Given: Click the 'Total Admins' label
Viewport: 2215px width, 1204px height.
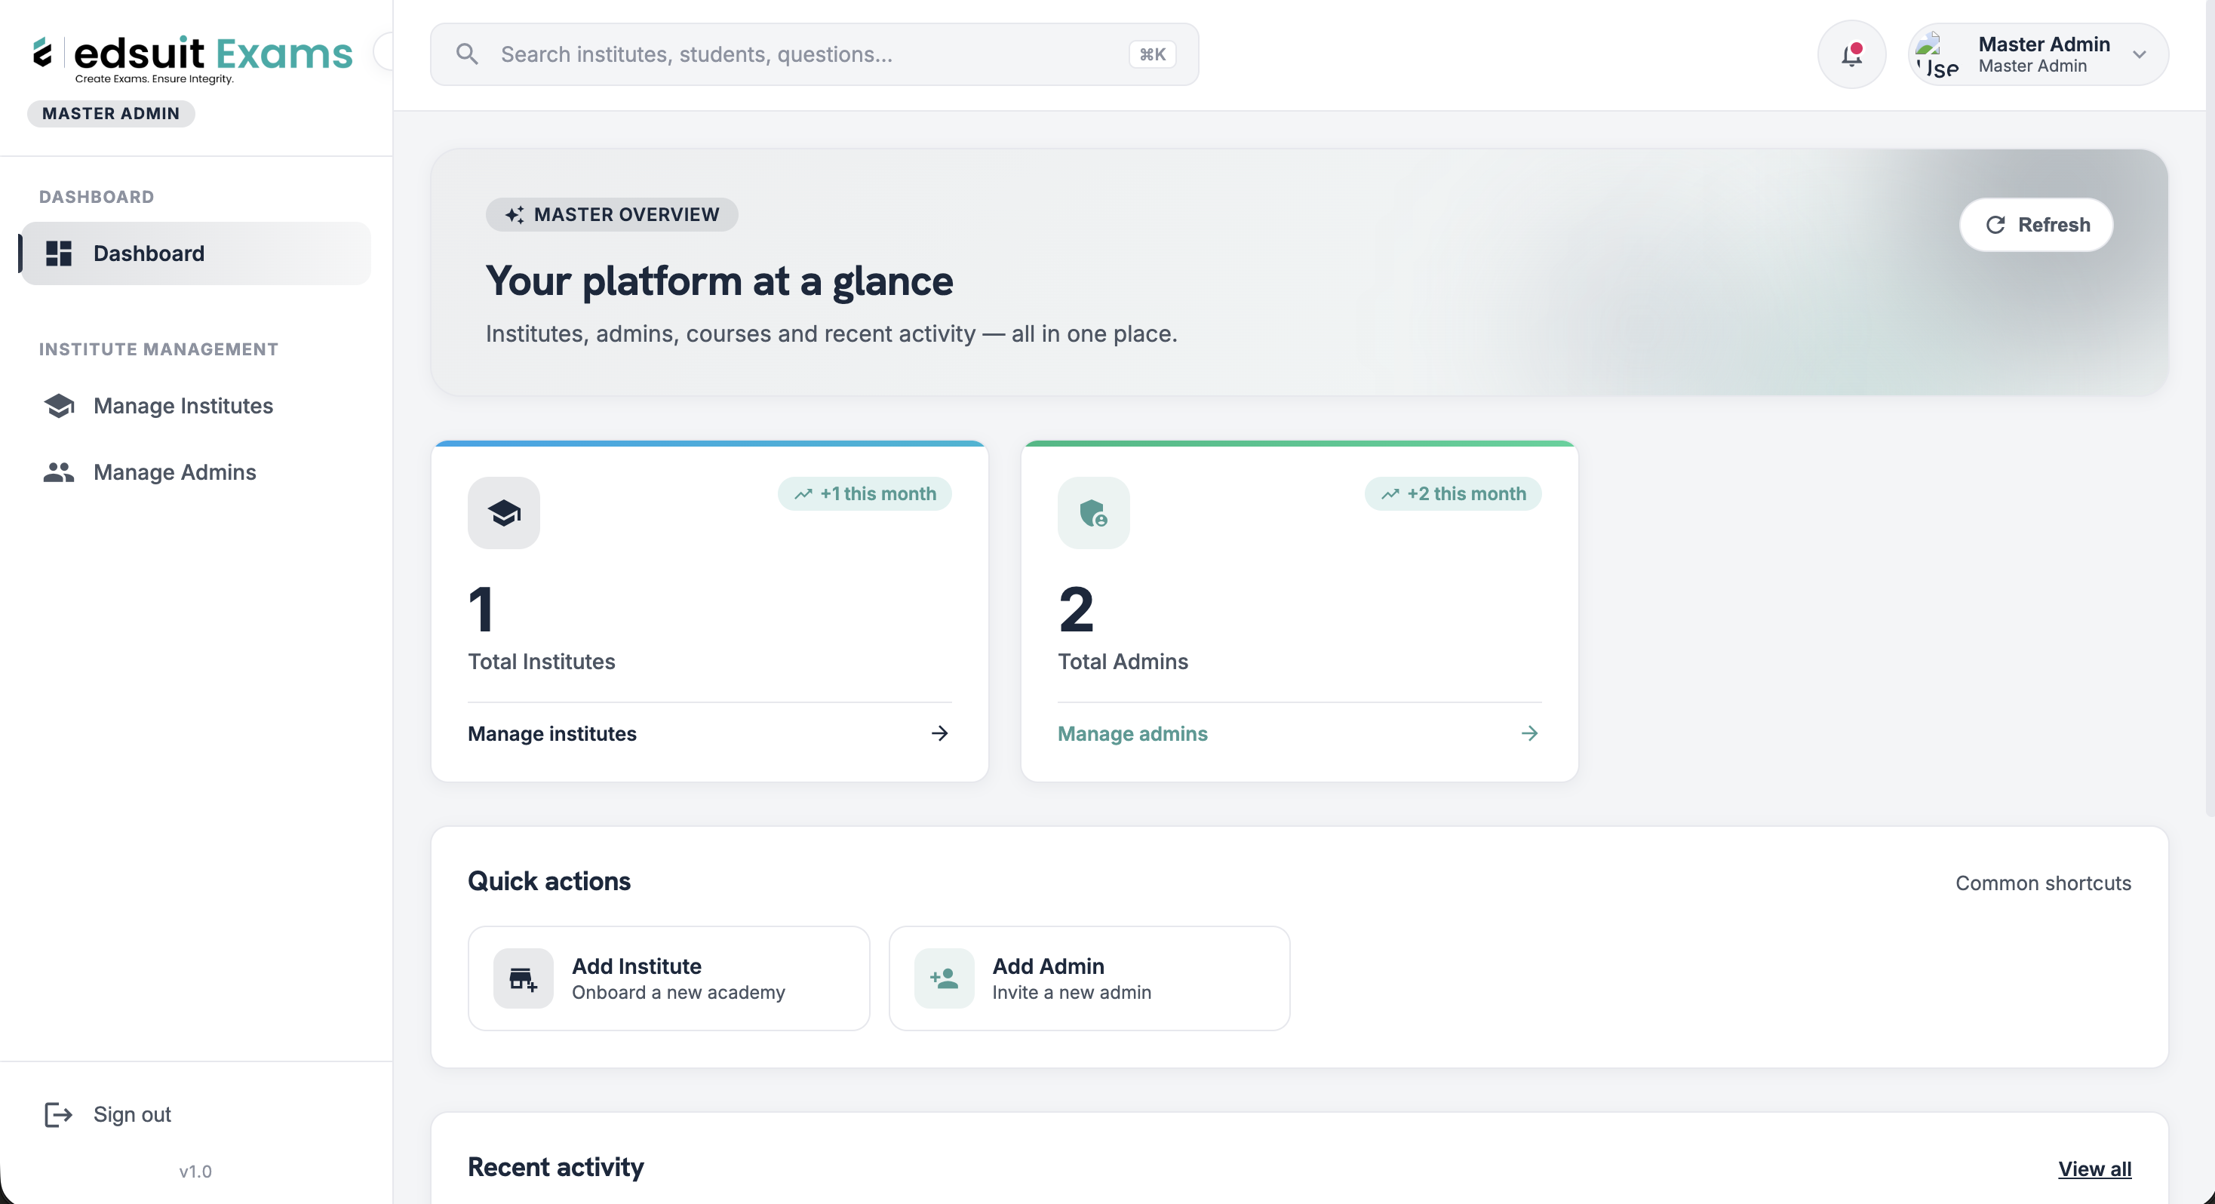Looking at the screenshot, I should pos(1123,662).
